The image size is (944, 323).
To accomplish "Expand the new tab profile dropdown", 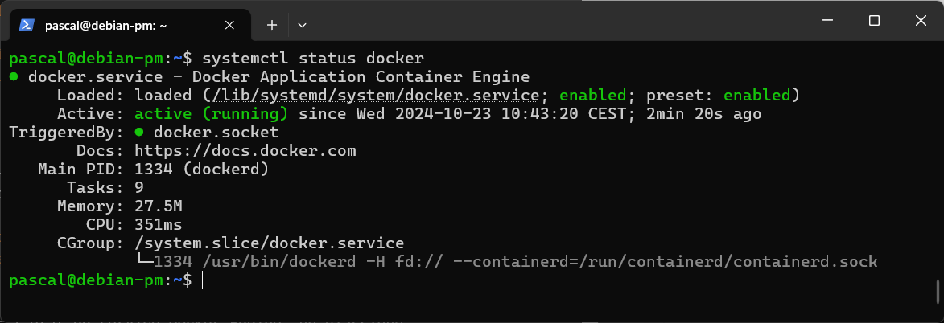I will click(303, 25).
